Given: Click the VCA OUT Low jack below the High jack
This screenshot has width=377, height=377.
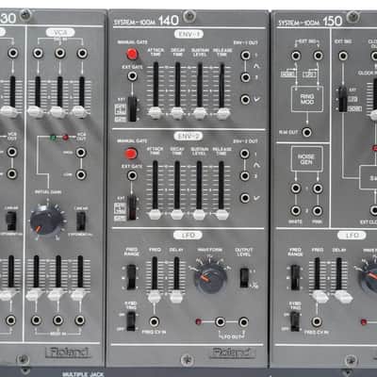Looking at the screenshot, I should tap(81, 174).
